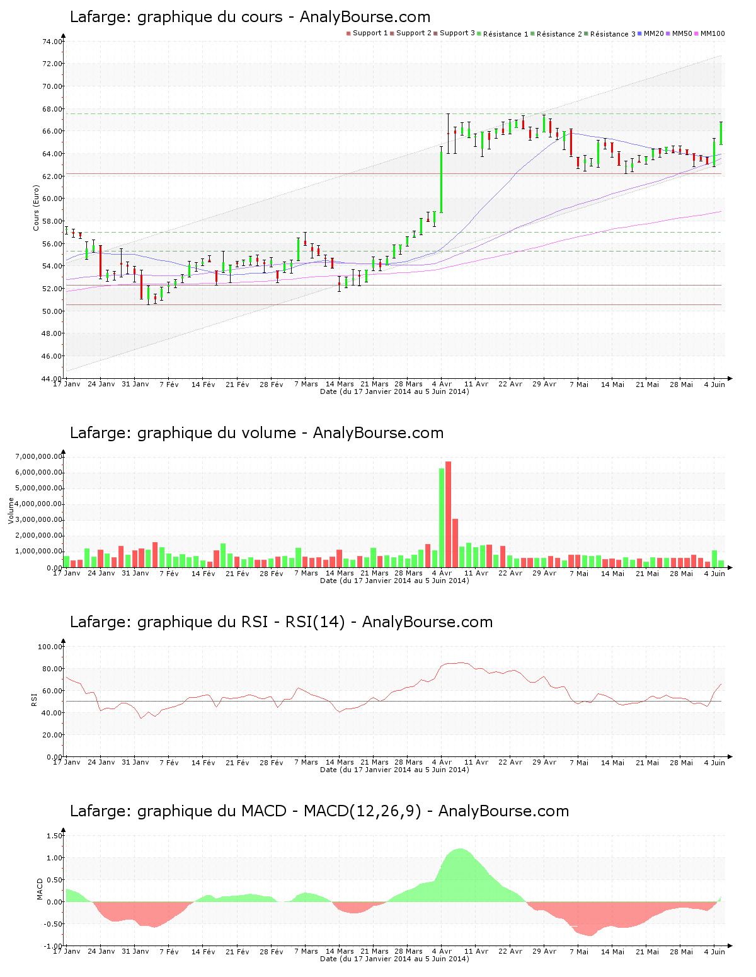The height and width of the screenshot is (977, 756).
Task: Click the 20.00 value on the RSI axis
Action: [x=52, y=735]
